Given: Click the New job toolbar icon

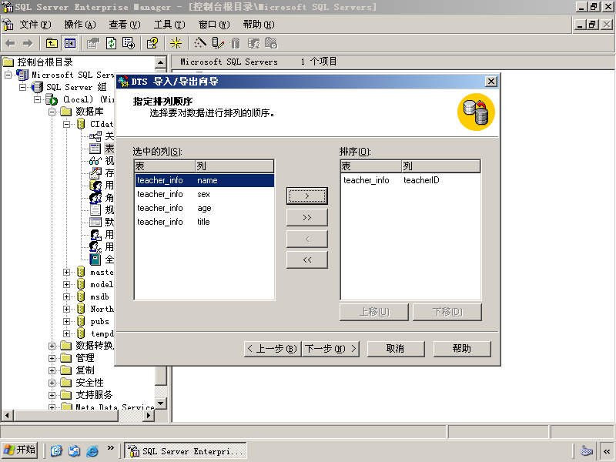Looking at the screenshot, I should (271, 43).
